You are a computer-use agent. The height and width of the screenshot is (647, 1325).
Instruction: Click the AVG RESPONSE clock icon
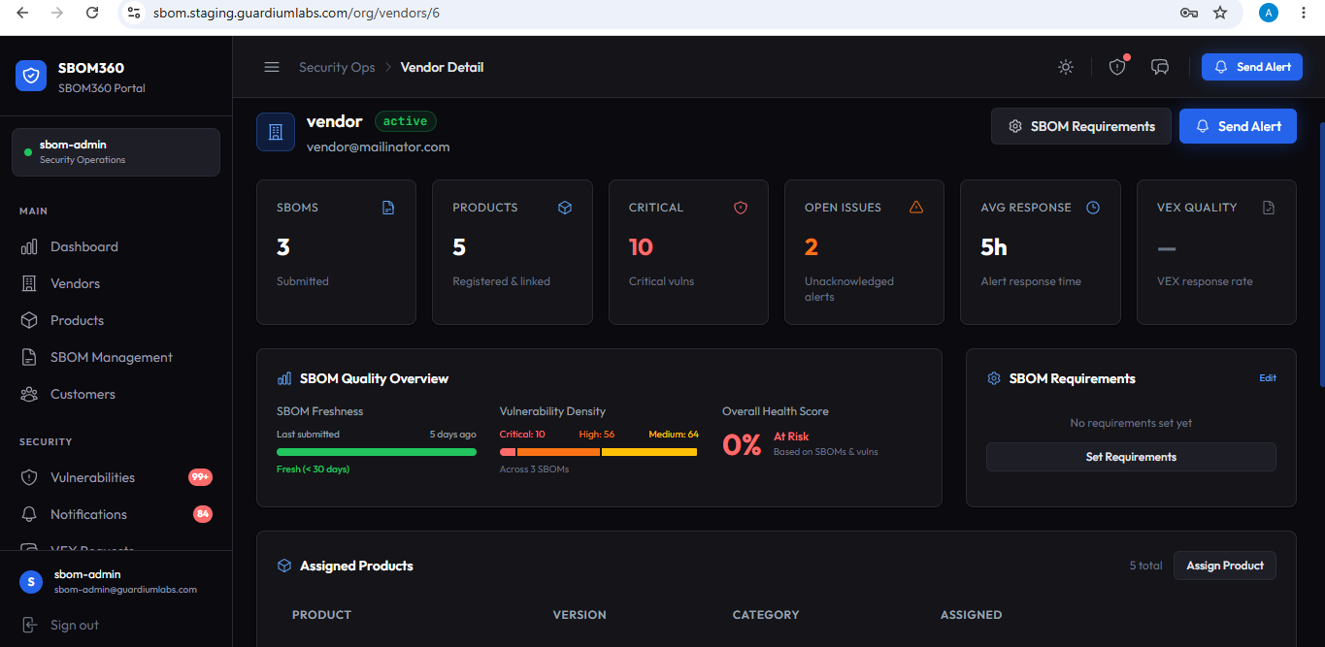1093,208
